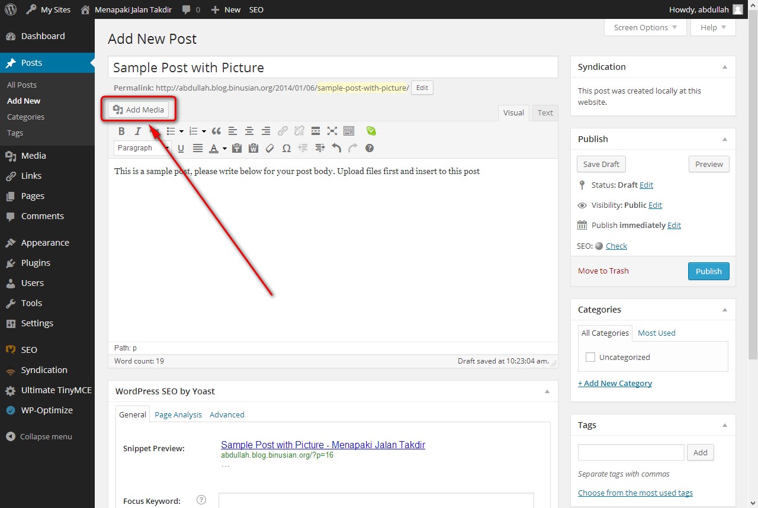Click + Add New Category link
Image resolution: width=758 pixels, height=508 pixels.
(x=615, y=383)
